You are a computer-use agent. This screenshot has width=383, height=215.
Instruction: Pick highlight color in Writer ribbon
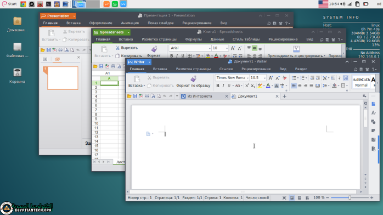point(260,86)
